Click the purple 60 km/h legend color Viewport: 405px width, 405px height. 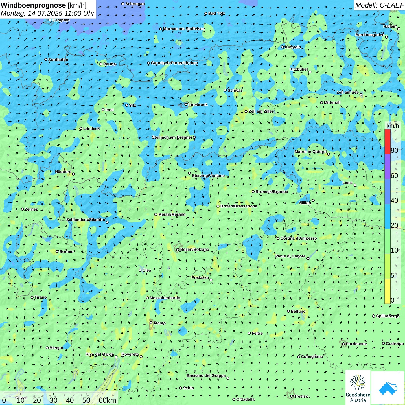[x=387, y=167]
